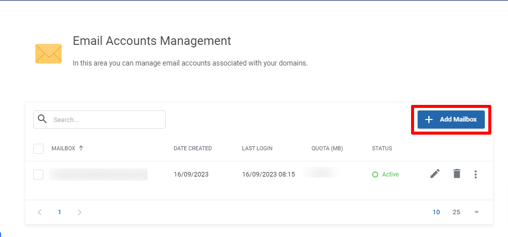Show all rows with the infinity option
The width and height of the screenshot is (508, 237).
(476, 212)
